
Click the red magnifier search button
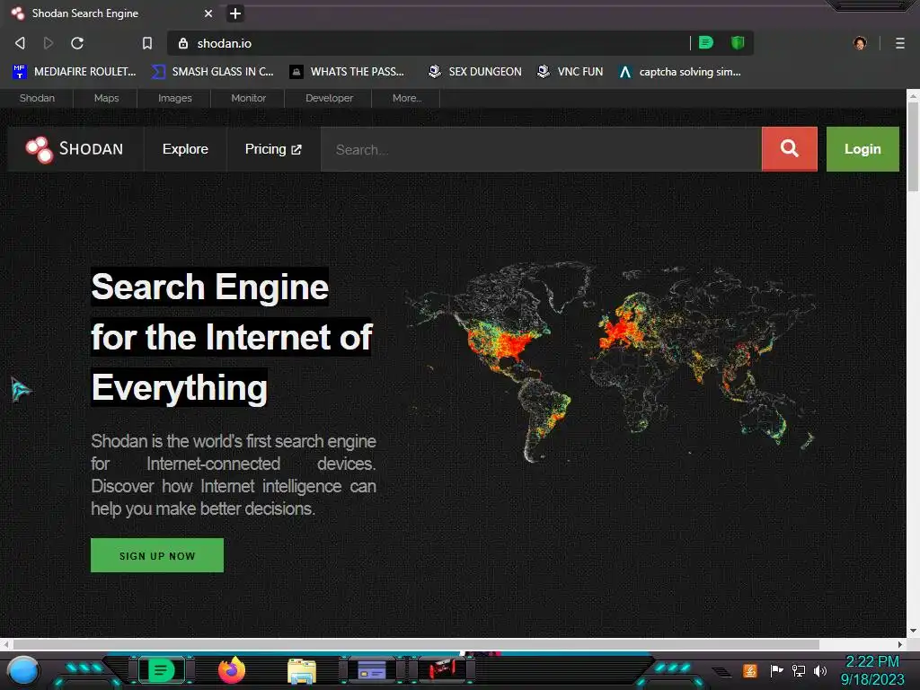tap(789, 149)
